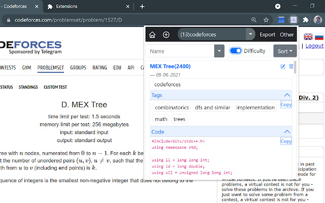Copy the tags list
The image size is (325, 203).
[x=286, y=105]
